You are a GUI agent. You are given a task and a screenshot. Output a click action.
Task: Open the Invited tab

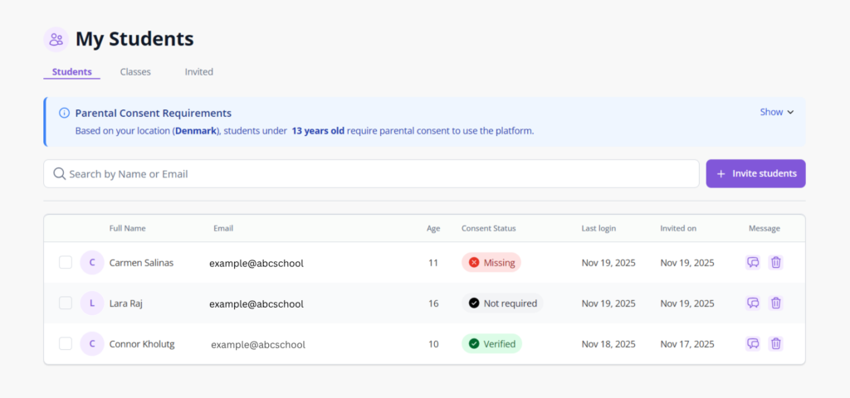pos(199,72)
